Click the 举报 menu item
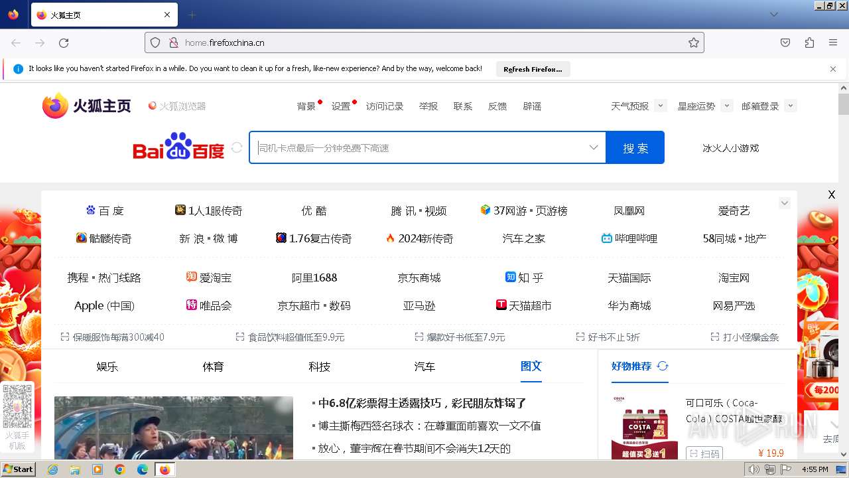Screen dimensions: 849x478 tap(428, 106)
